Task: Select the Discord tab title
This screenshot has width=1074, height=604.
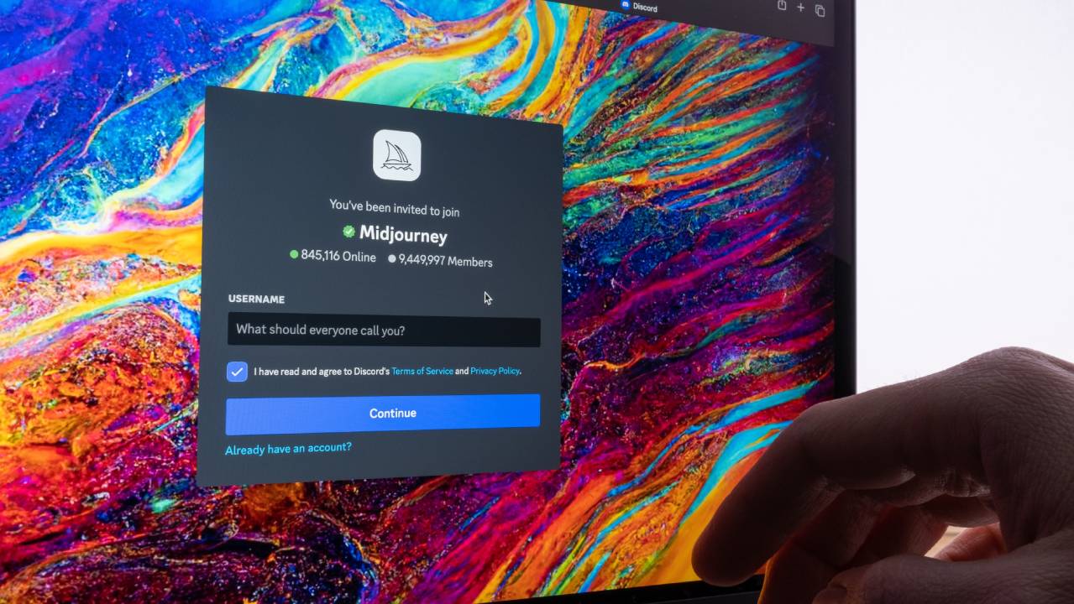Action: tap(645, 8)
